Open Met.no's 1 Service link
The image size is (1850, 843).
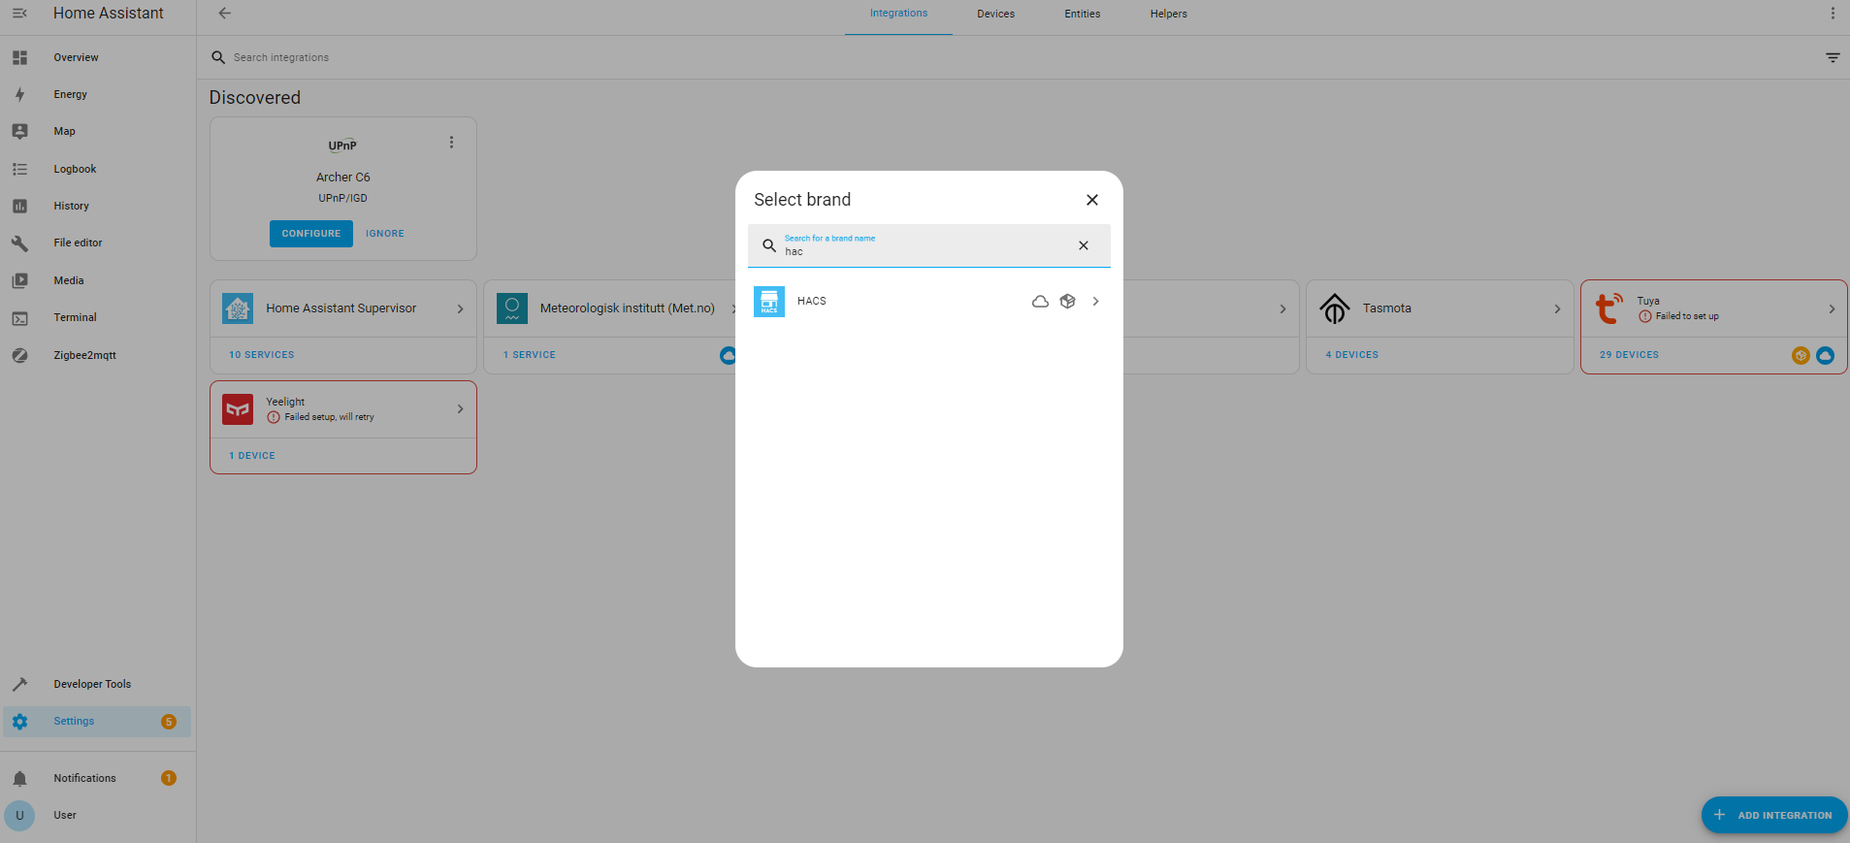[x=530, y=355]
